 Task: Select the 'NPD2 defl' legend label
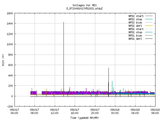click(x=135, y=26)
